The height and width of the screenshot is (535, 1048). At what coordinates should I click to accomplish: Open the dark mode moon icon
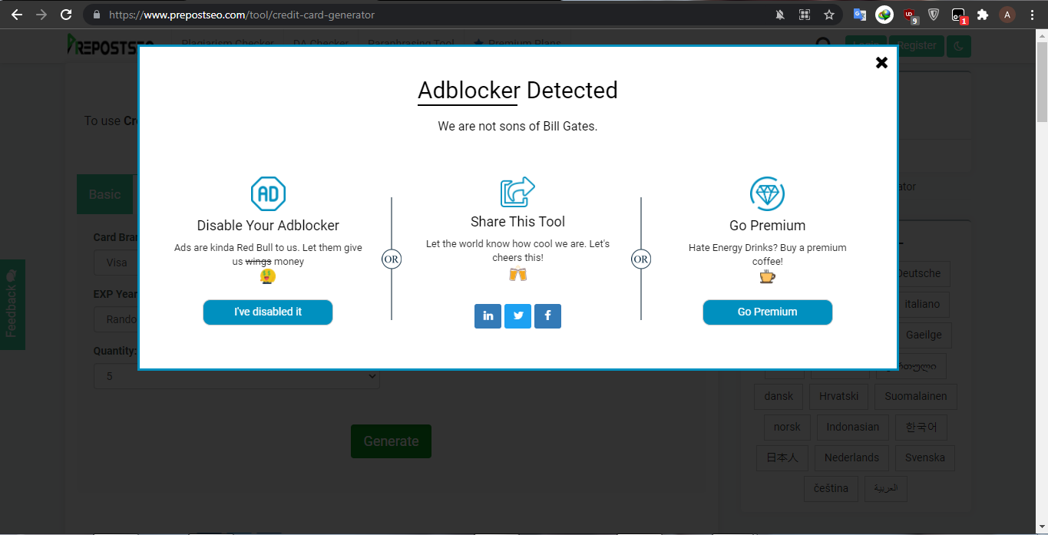coord(958,46)
